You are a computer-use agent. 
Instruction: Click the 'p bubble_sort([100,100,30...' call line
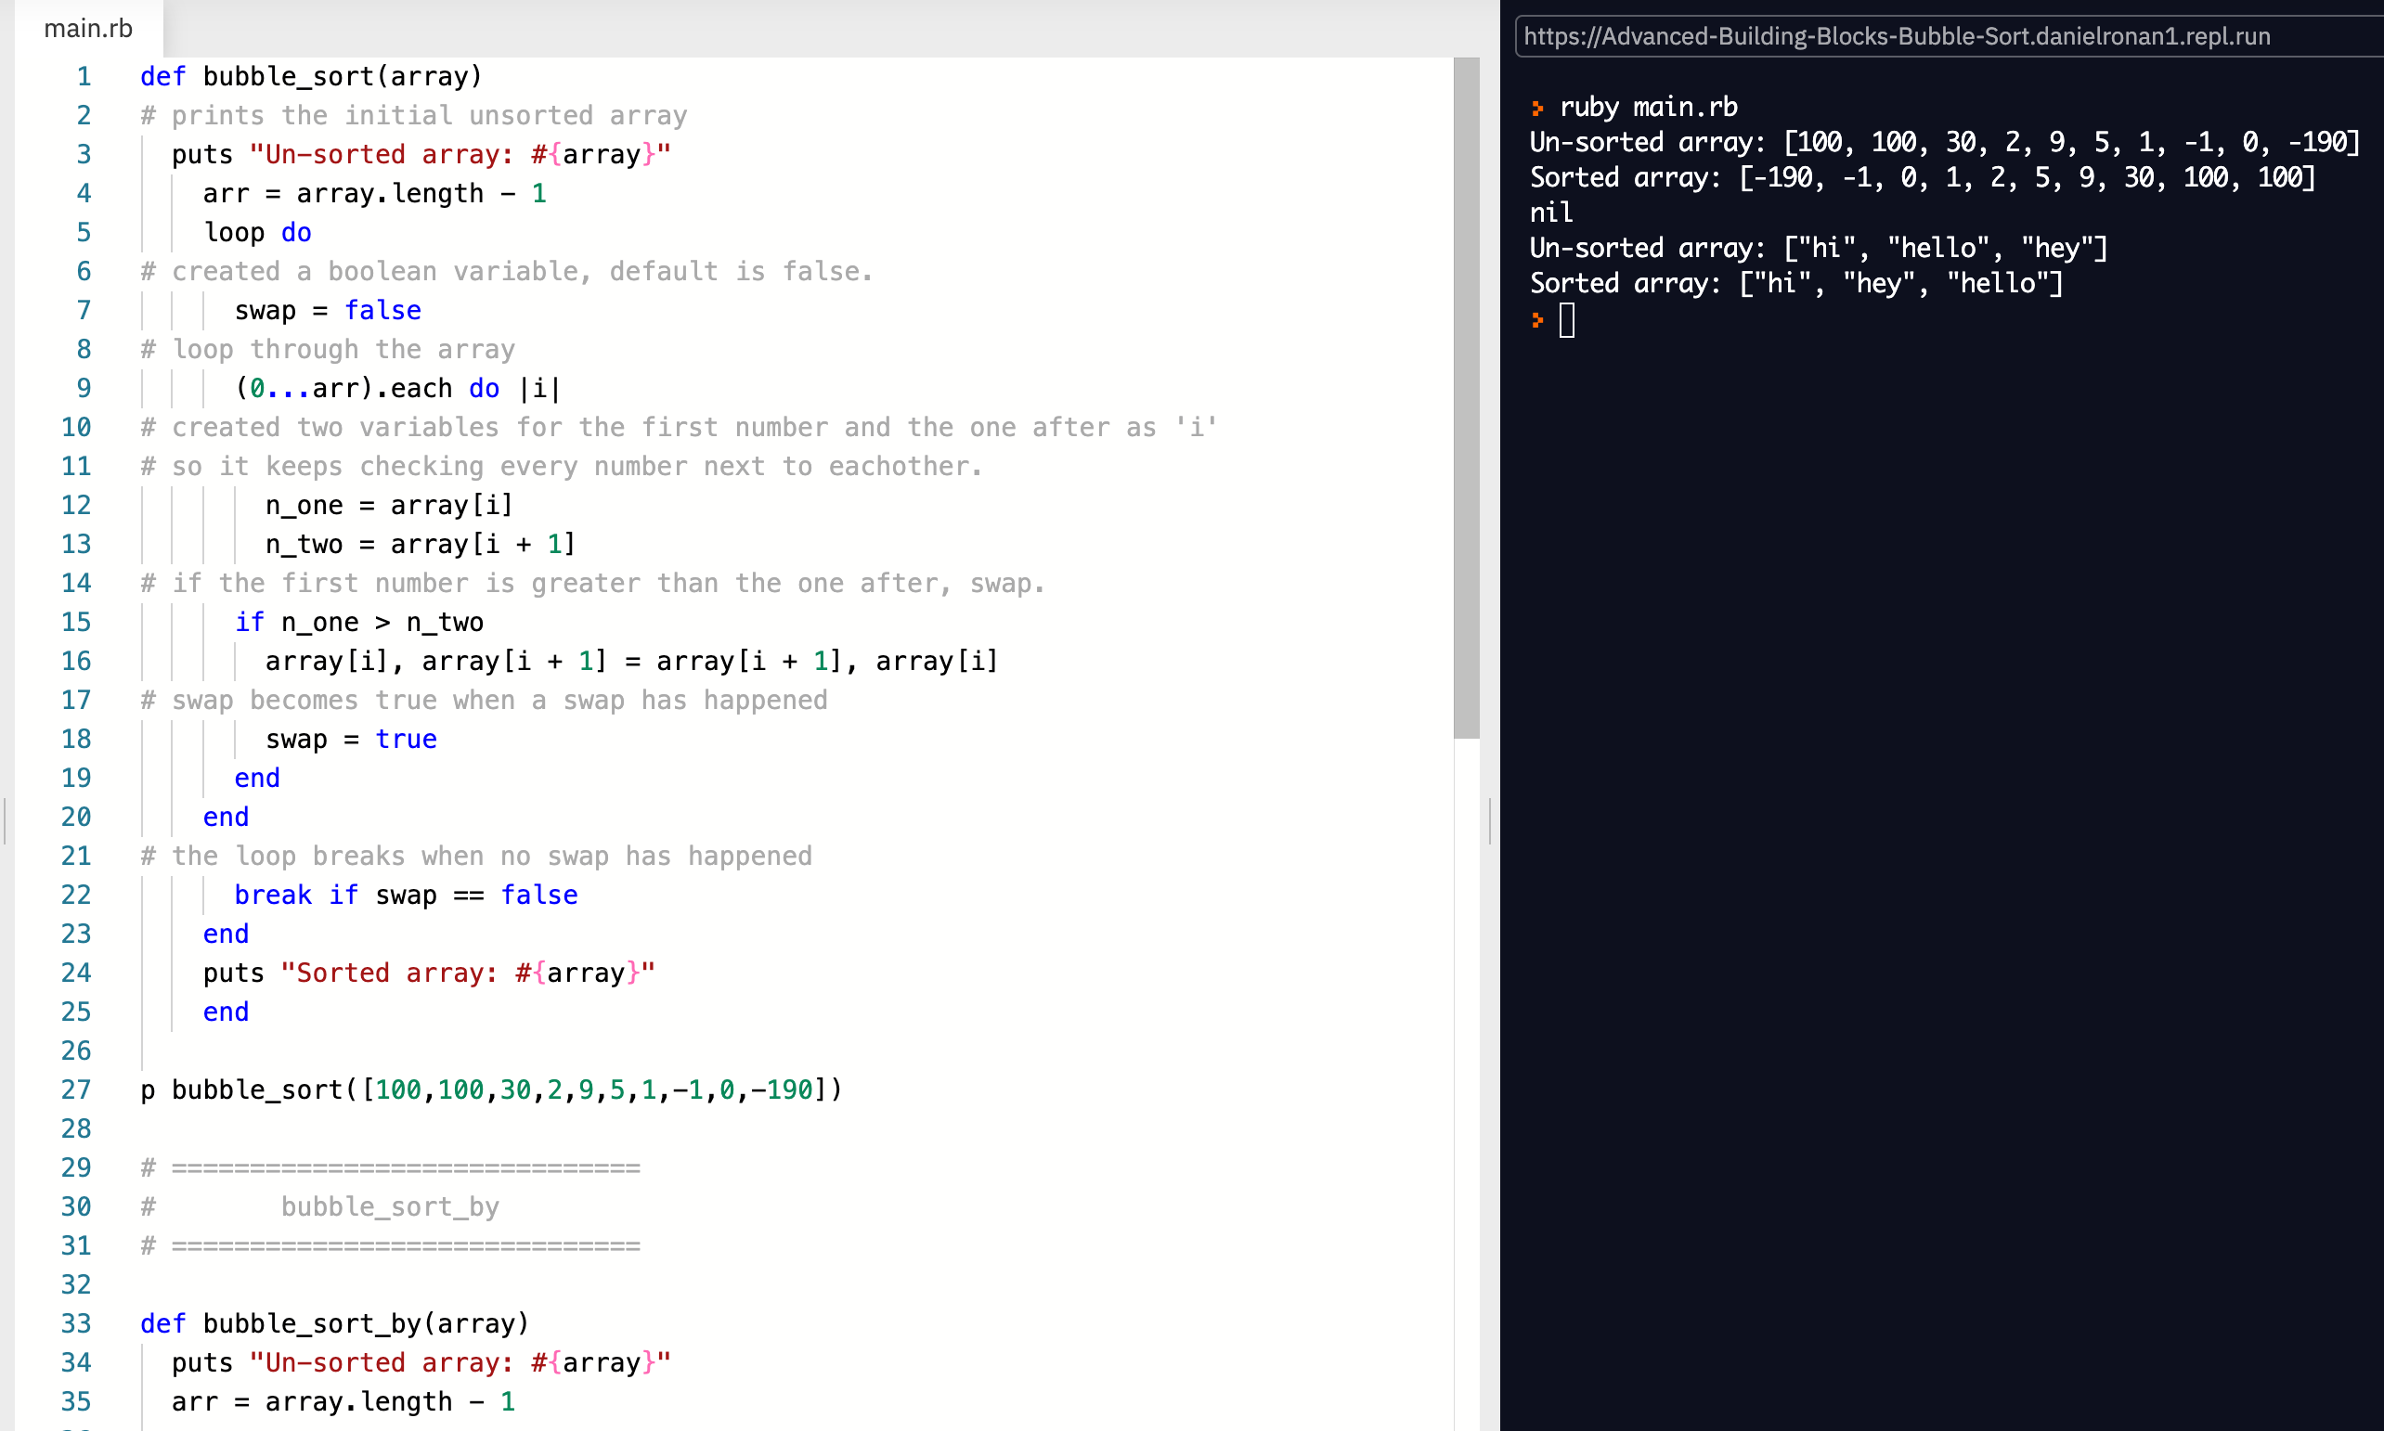coord(492,1090)
